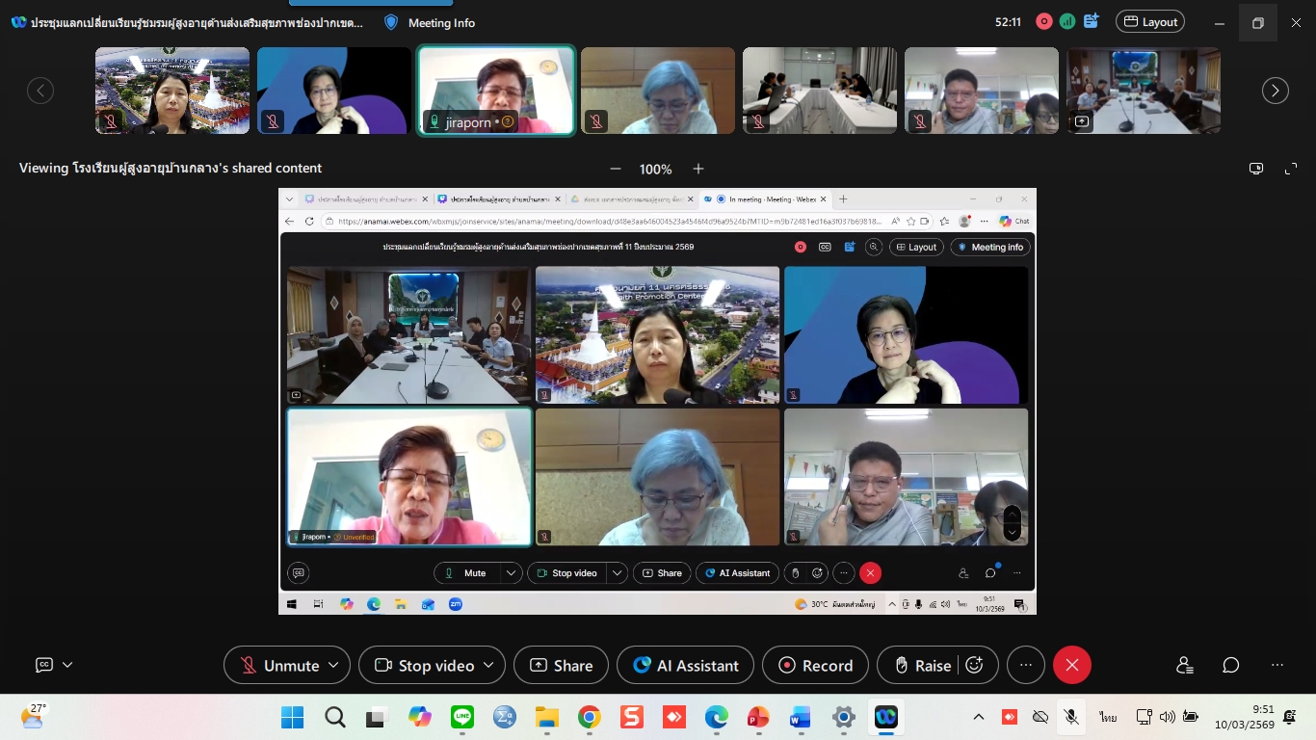Stop video camera
Viewport: 1316px width, 740px height.
point(425,665)
